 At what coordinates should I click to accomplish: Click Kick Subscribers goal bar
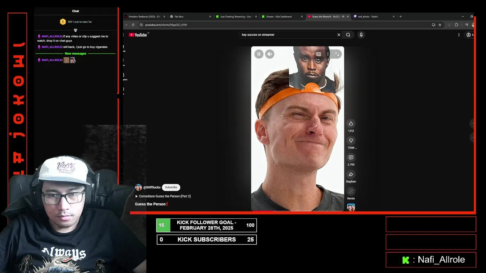click(207, 240)
